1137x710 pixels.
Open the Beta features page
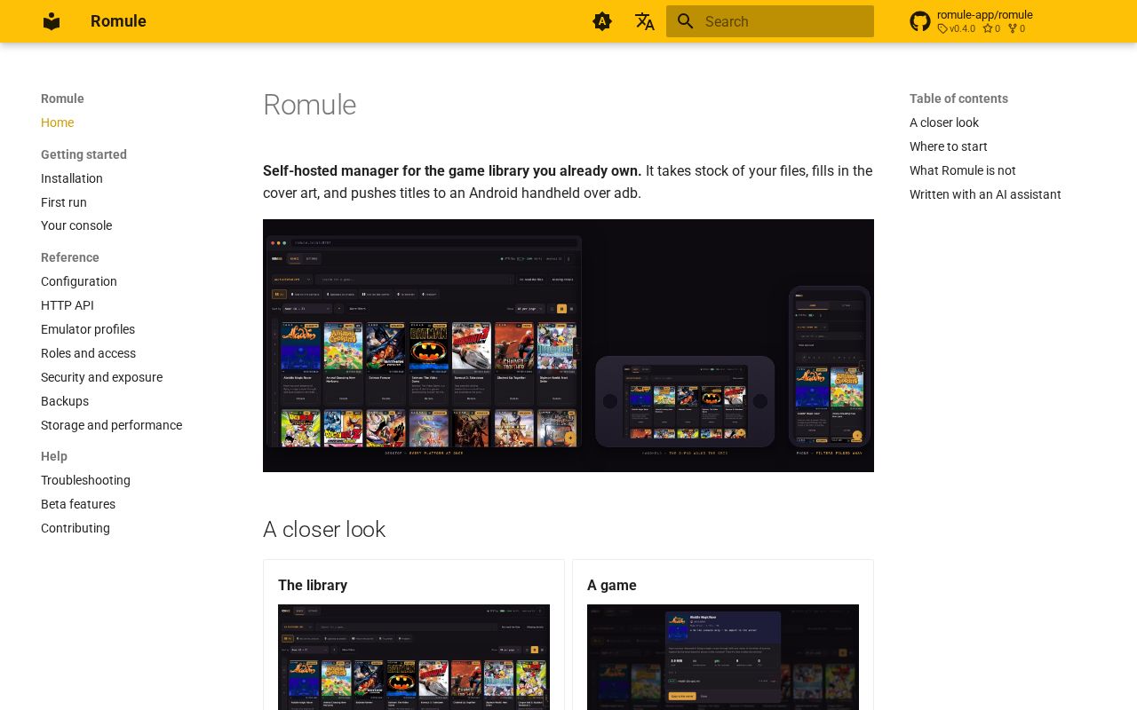pos(78,504)
